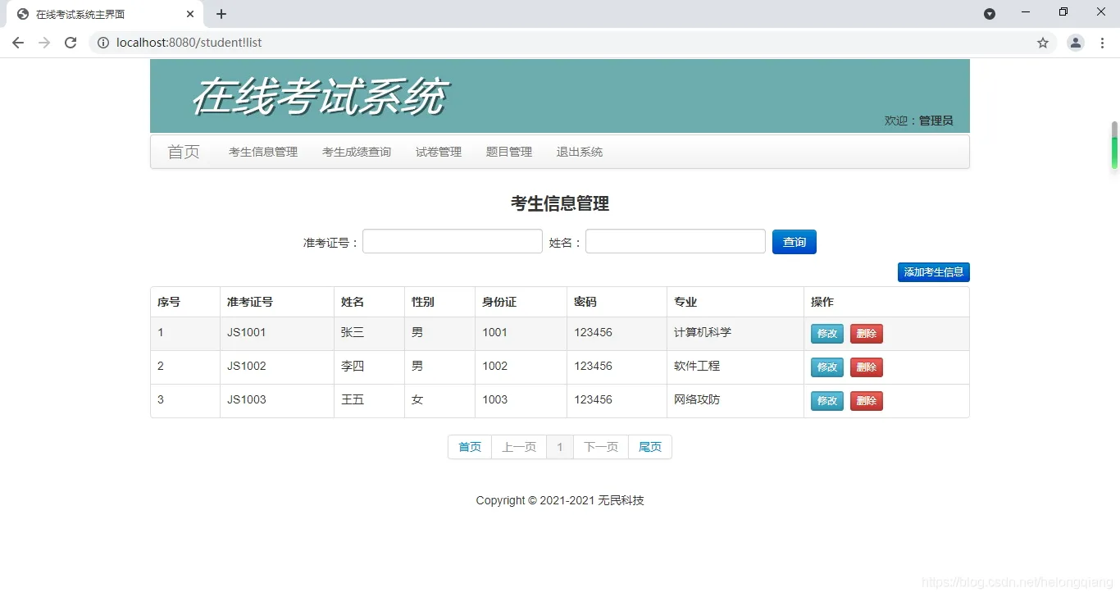Reload the page with refresh icon
The height and width of the screenshot is (597, 1120).
click(x=71, y=43)
